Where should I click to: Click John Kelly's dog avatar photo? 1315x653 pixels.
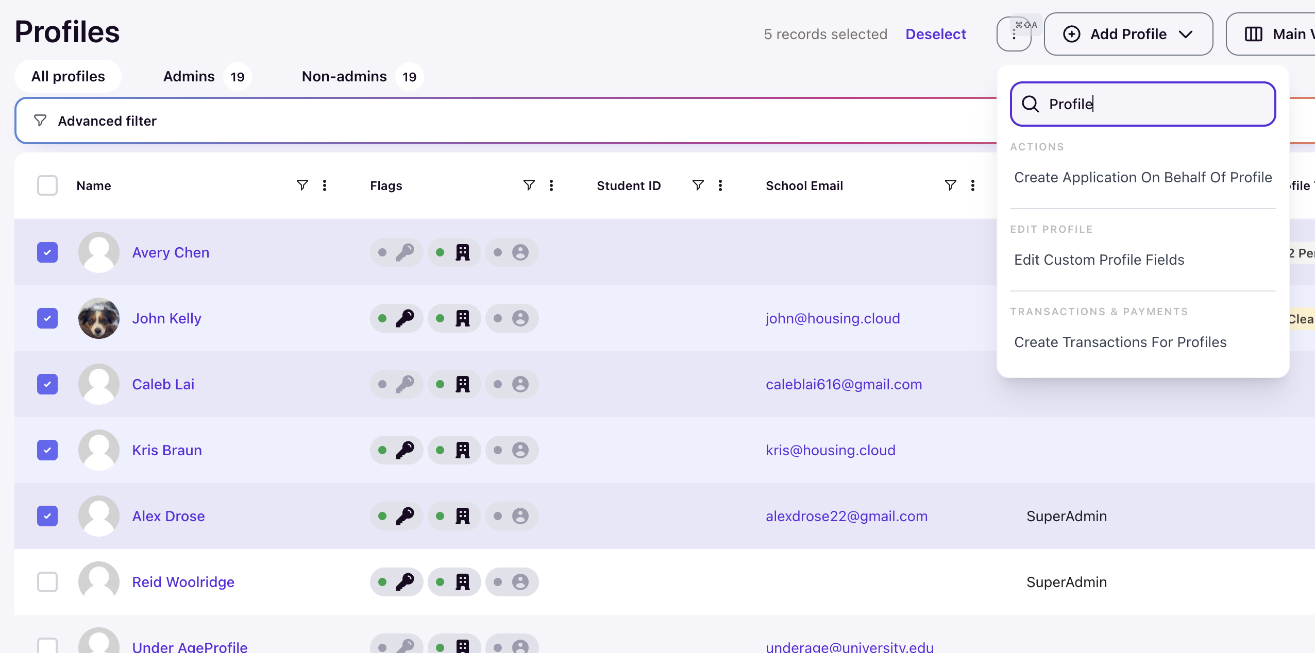pyautogui.click(x=99, y=318)
